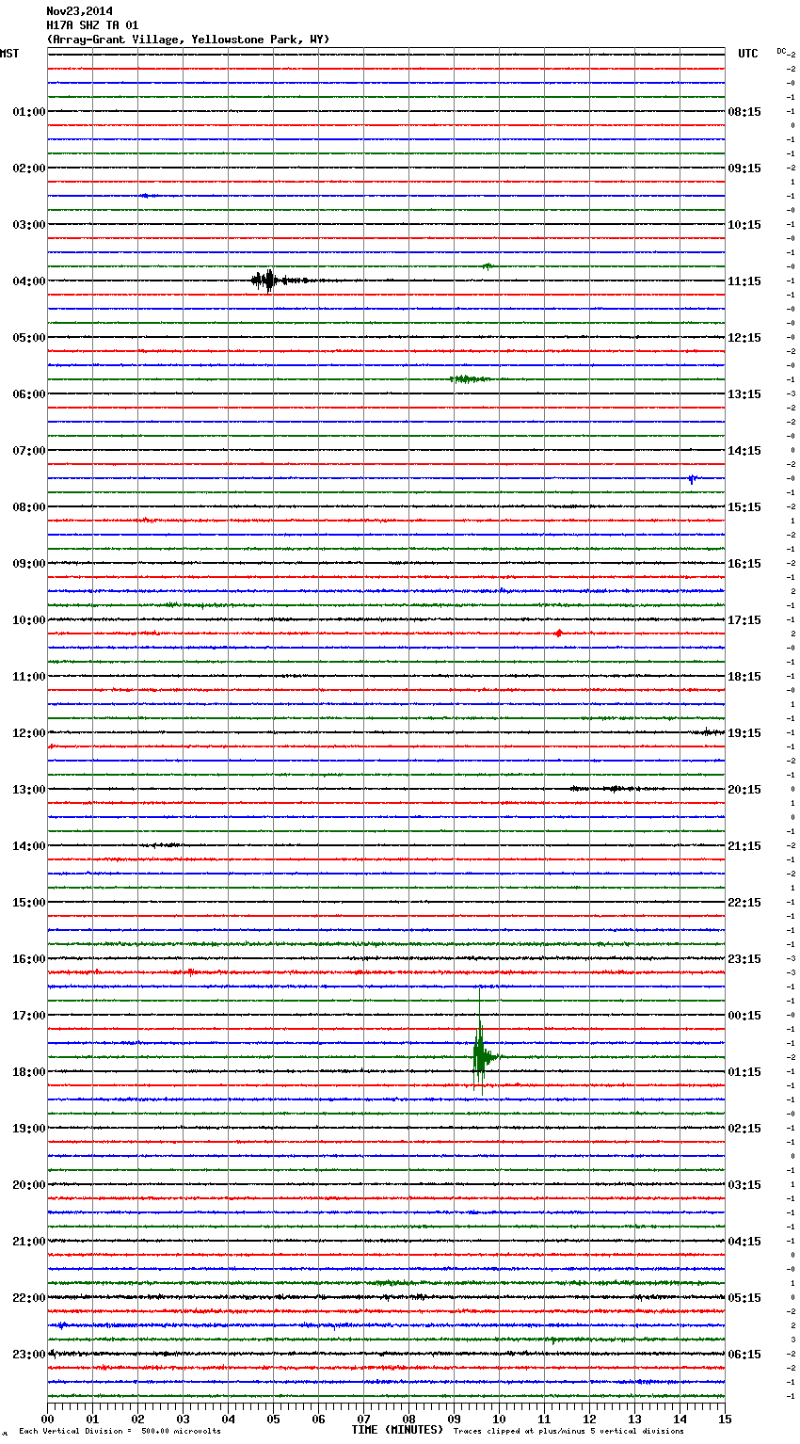Viewport: 800px width, 1444px height.
Task: Click the blue spike on the 07:30 trace
Action: [x=692, y=479]
